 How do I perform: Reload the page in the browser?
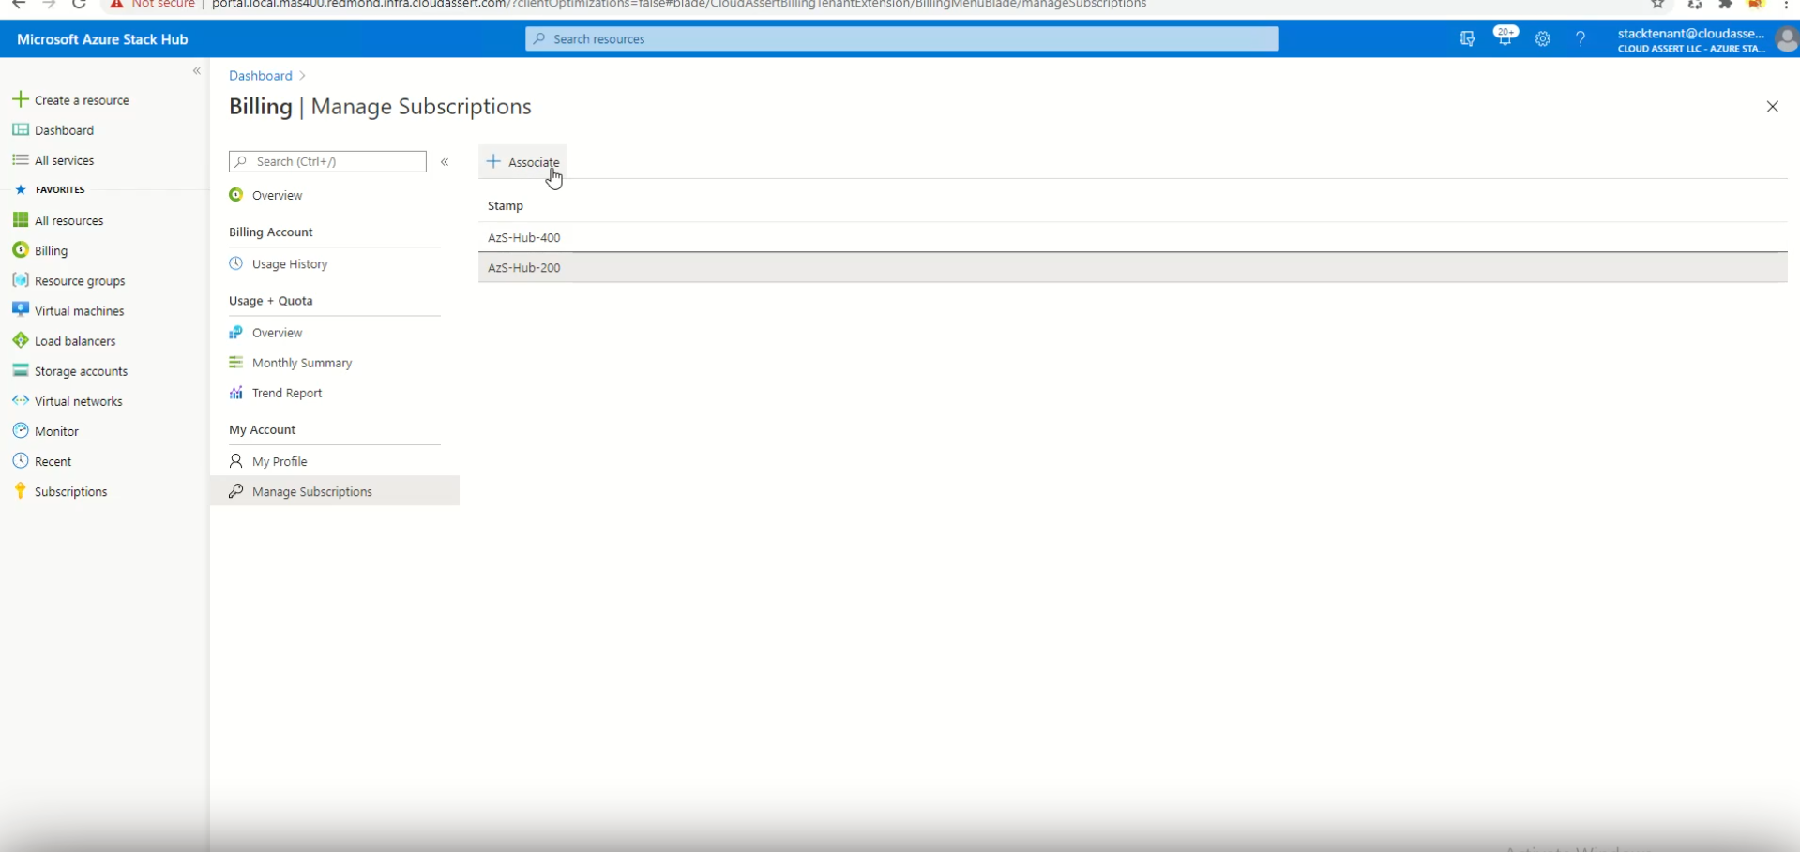coord(79,4)
